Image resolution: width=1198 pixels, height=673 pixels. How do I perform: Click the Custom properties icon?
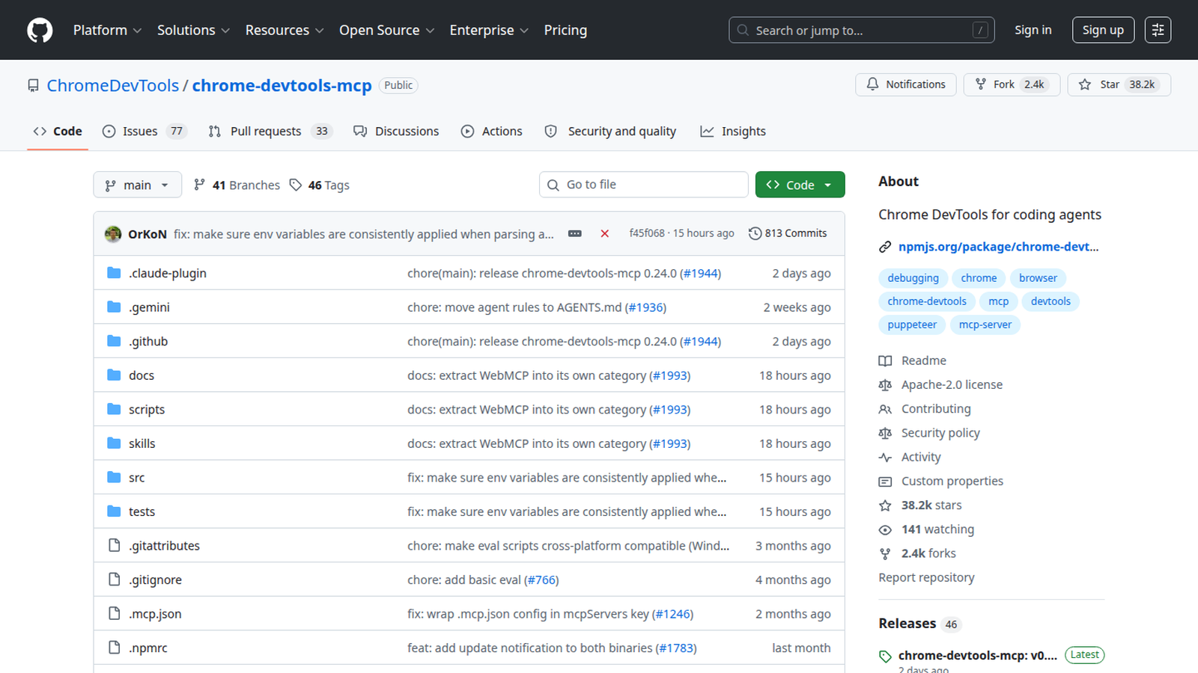click(x=885, y=482)
